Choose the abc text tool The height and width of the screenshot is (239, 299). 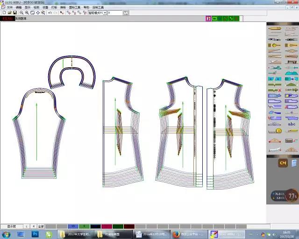292,124
